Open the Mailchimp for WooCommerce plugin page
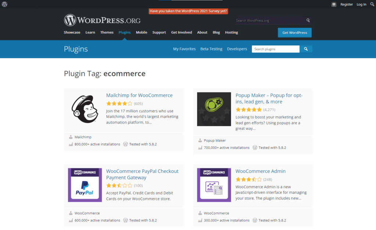 pos(139,95)
